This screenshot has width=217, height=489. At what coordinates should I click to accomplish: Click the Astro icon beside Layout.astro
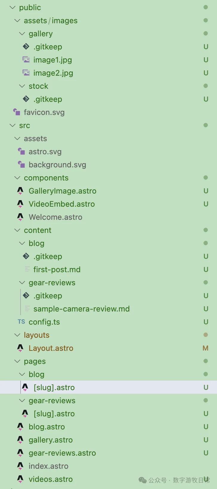pos(20,348)
